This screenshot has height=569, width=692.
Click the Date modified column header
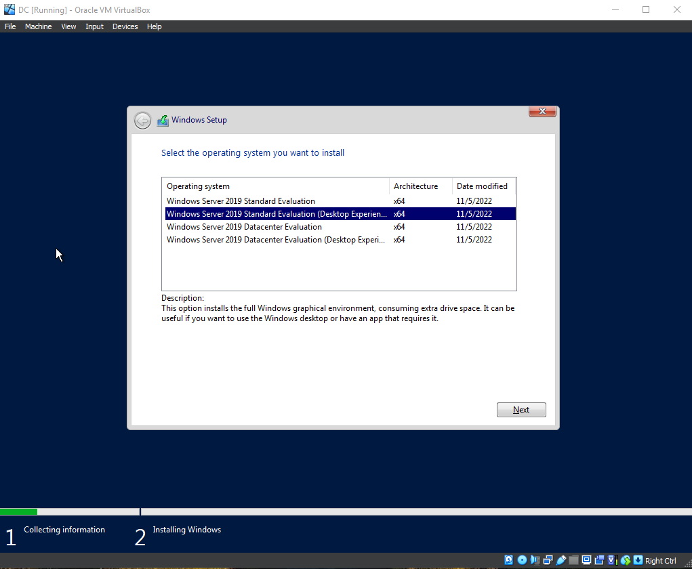coord(484,186)
